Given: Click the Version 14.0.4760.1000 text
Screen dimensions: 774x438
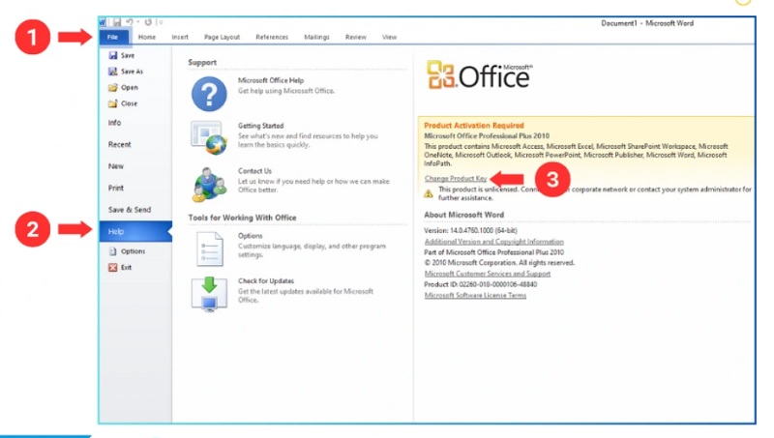Looking at the screenshot, I should [x=470, y=230].
